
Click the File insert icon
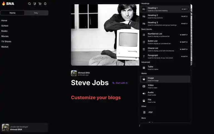point(144,101)
